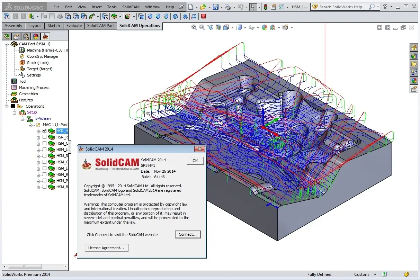Open the Insert menu
Image resolution: width=420 pixels, height=280 pixels.
click(x=97, y=7)
